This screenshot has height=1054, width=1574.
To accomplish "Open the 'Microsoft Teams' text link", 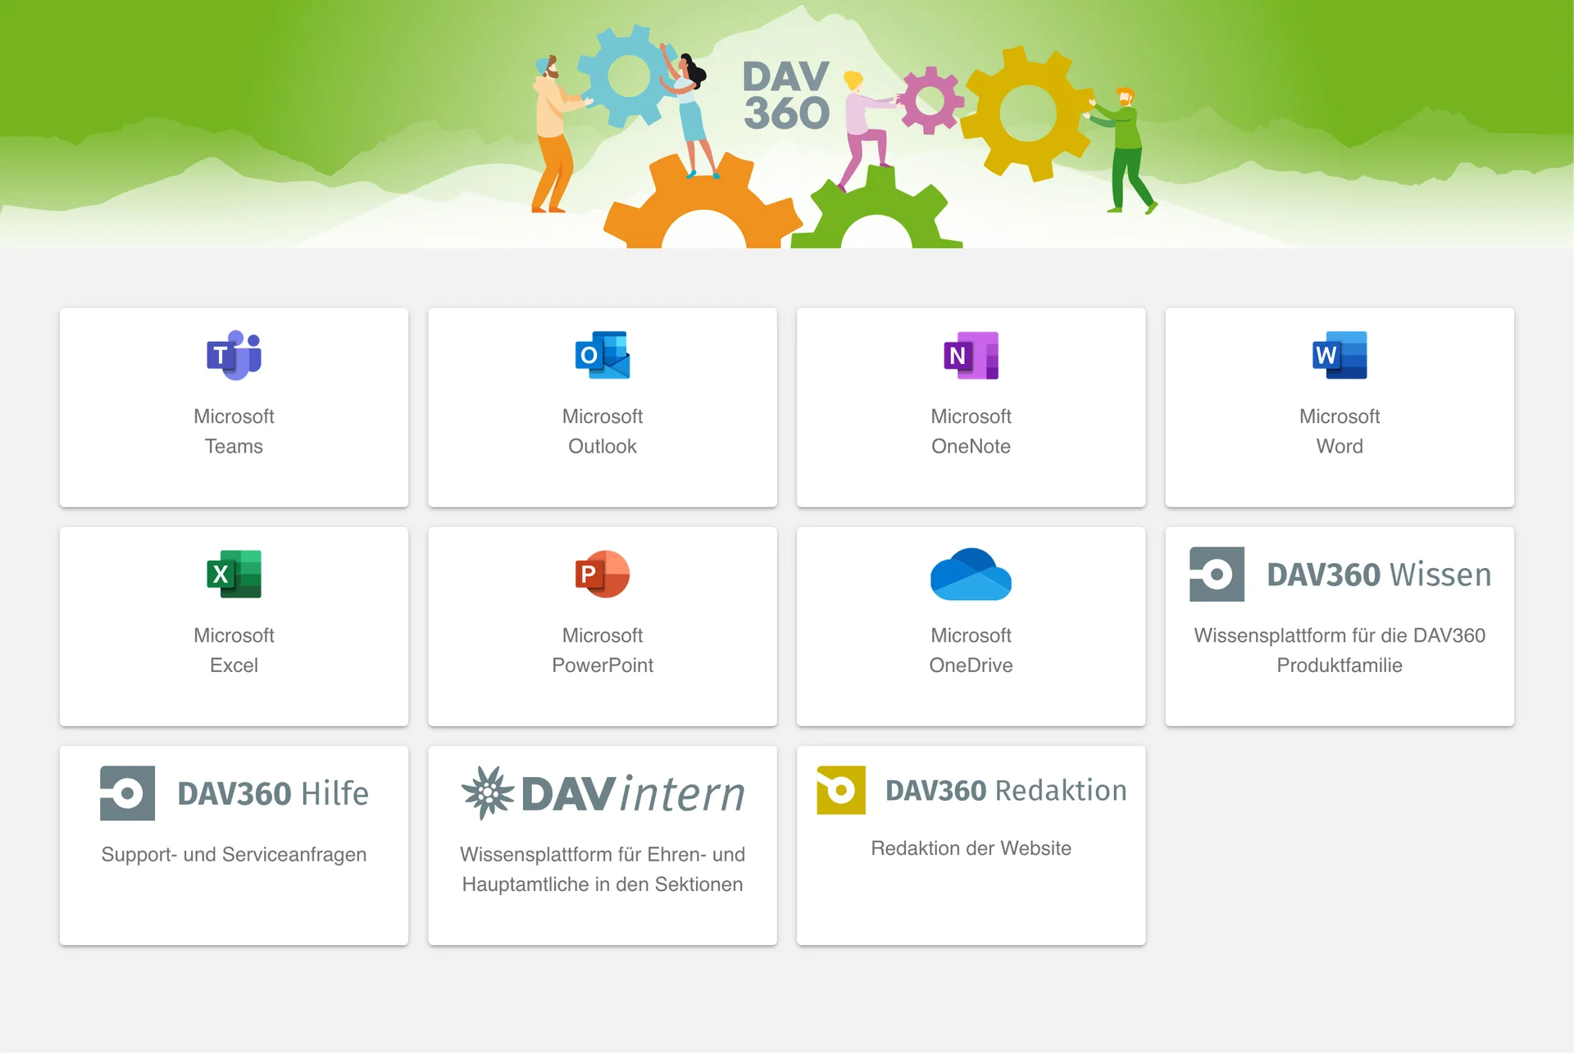I will [234, 431].
